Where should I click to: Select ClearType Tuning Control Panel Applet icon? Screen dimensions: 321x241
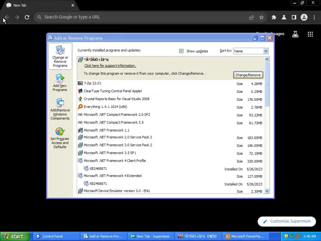(80, 91)
